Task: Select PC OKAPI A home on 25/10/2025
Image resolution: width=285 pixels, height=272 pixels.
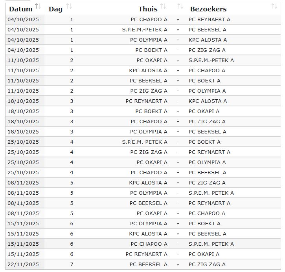Action: pyautogui.click(x=152, y=162)
